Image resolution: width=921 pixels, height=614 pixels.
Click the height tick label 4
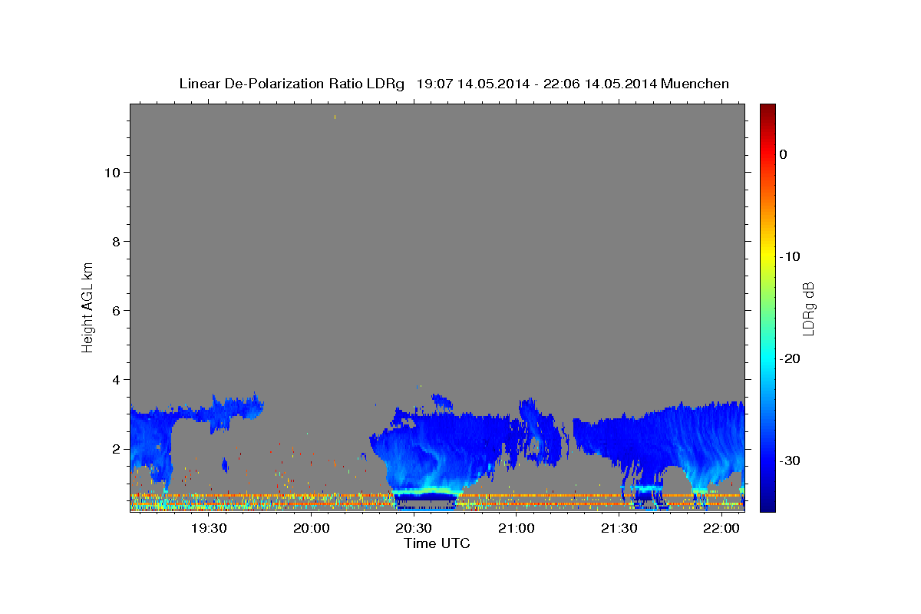click(116, 379)
